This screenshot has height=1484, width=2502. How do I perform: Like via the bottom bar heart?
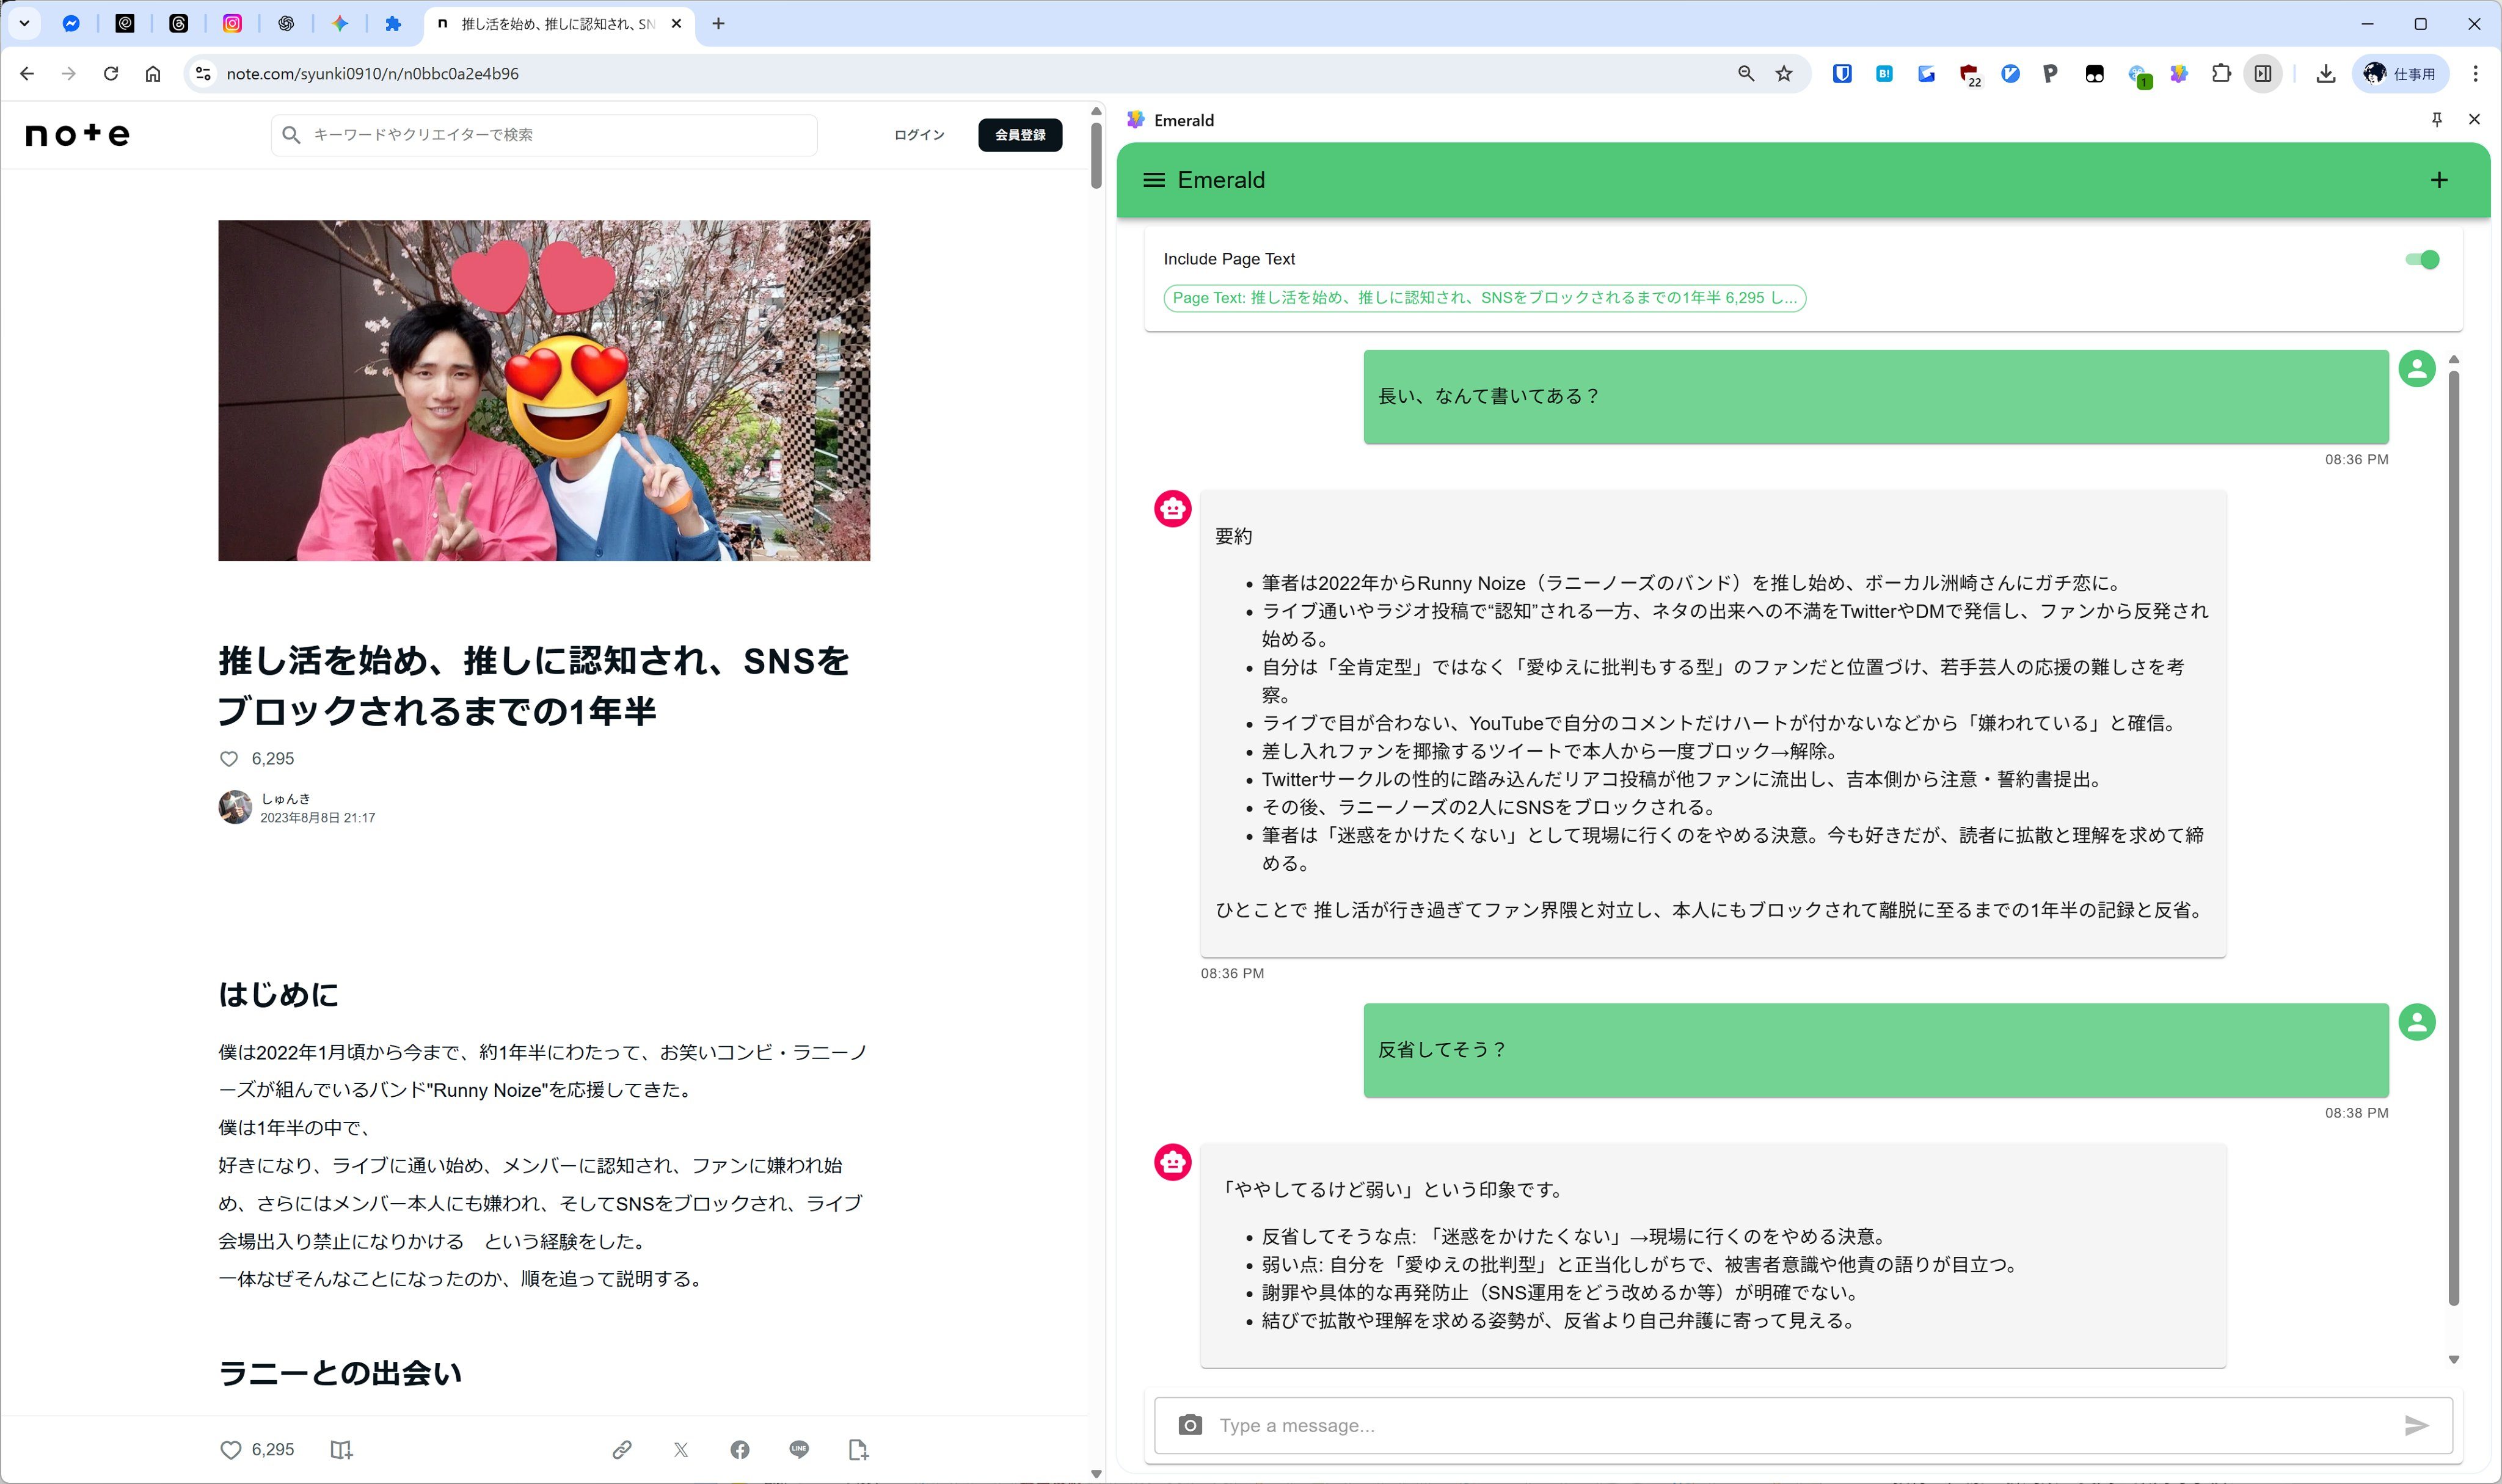tap(230, 1449)
